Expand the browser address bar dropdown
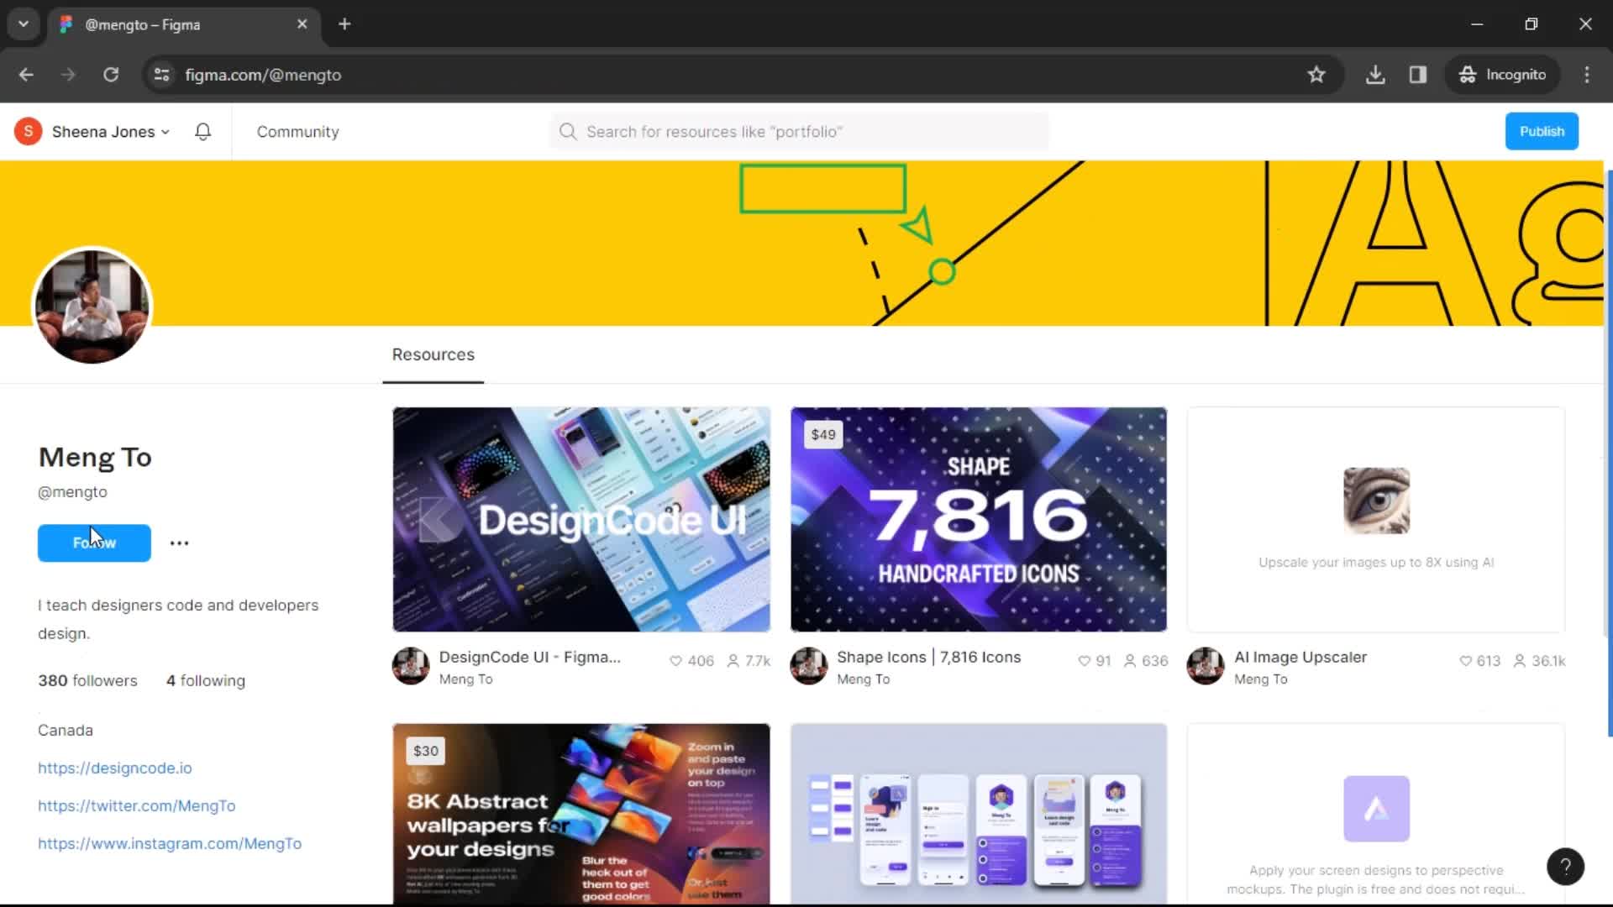Screen dimensions: 1613x907 24,24
